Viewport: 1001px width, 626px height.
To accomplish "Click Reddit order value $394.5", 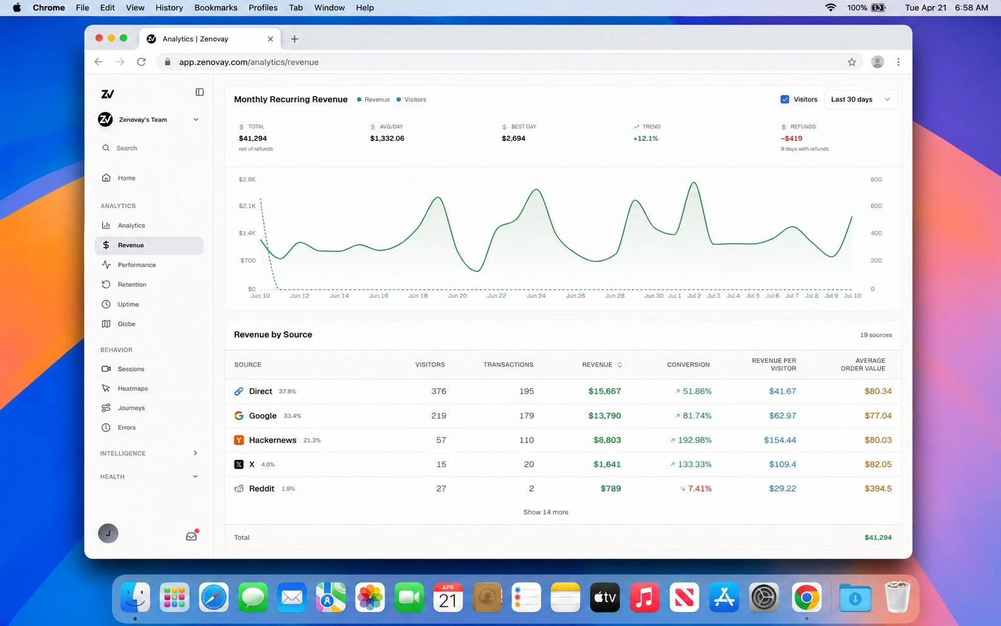I will pyautogui.click(x=878, y=488).
